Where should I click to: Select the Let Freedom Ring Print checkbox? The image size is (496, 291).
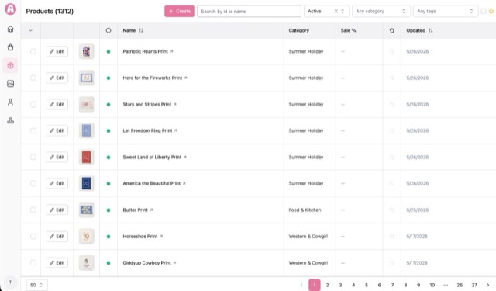pos(33,131)
